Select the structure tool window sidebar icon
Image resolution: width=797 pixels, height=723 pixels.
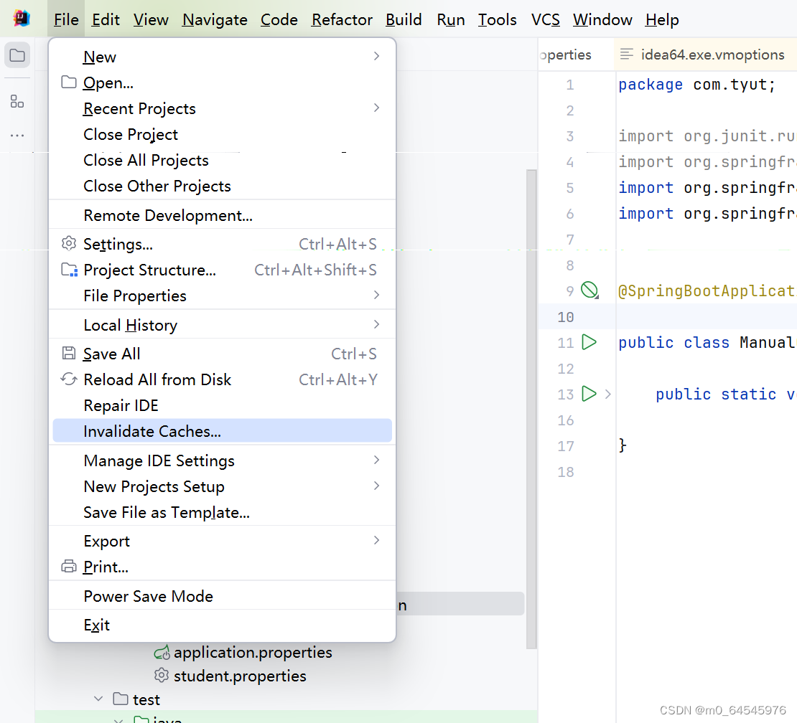pos(17,100)
